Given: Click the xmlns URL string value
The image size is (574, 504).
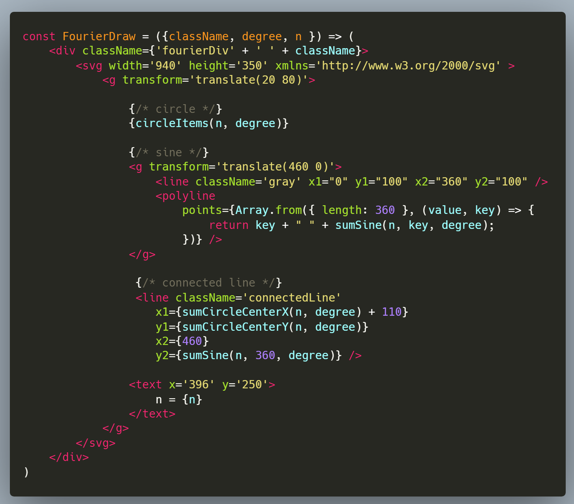Looking at the screenshot, I should point(408,66).
